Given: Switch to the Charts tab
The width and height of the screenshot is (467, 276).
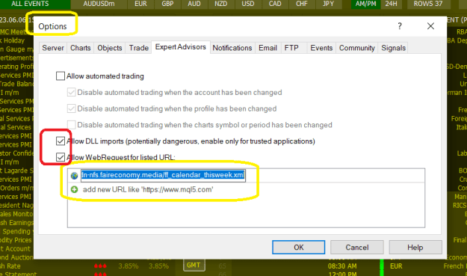Looking at the screenshot, I should (80, 48).
